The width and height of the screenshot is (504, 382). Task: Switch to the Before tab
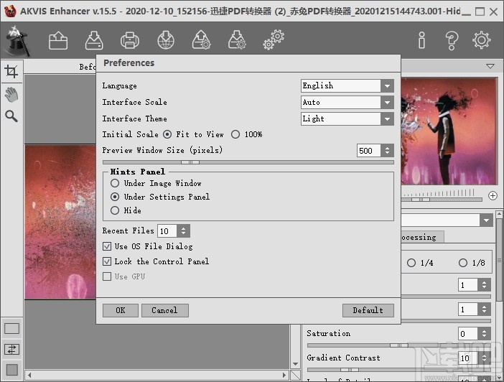click(x=87, y=67)
